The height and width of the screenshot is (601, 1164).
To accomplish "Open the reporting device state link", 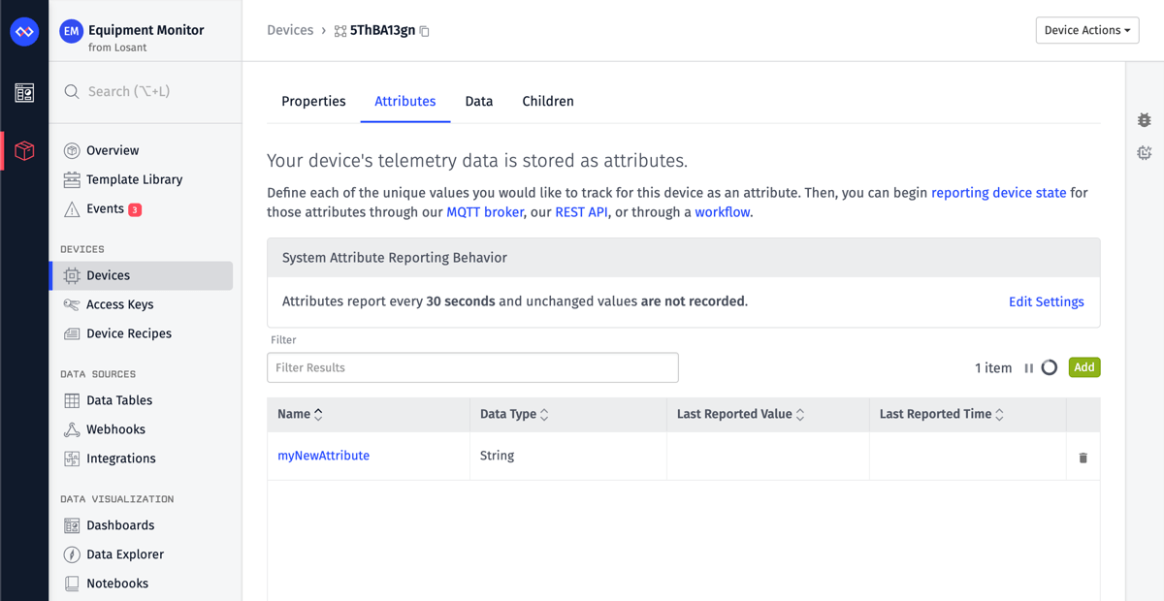I will [x=998, y=193].
